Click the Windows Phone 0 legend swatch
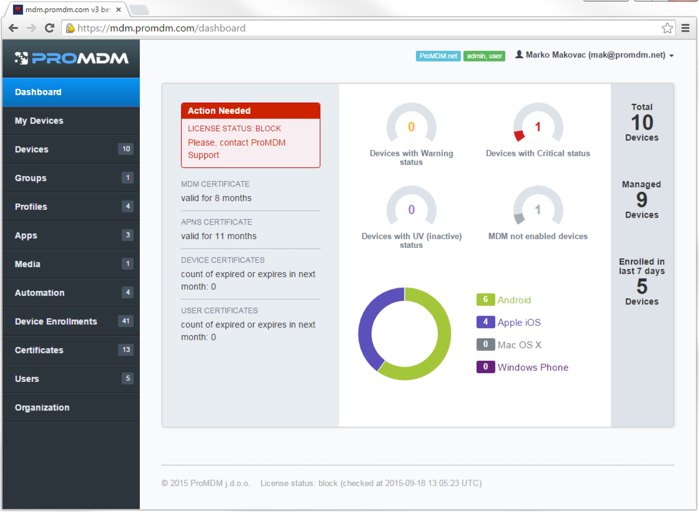This screenshot has width=699, height=512. tap(485, 367)
